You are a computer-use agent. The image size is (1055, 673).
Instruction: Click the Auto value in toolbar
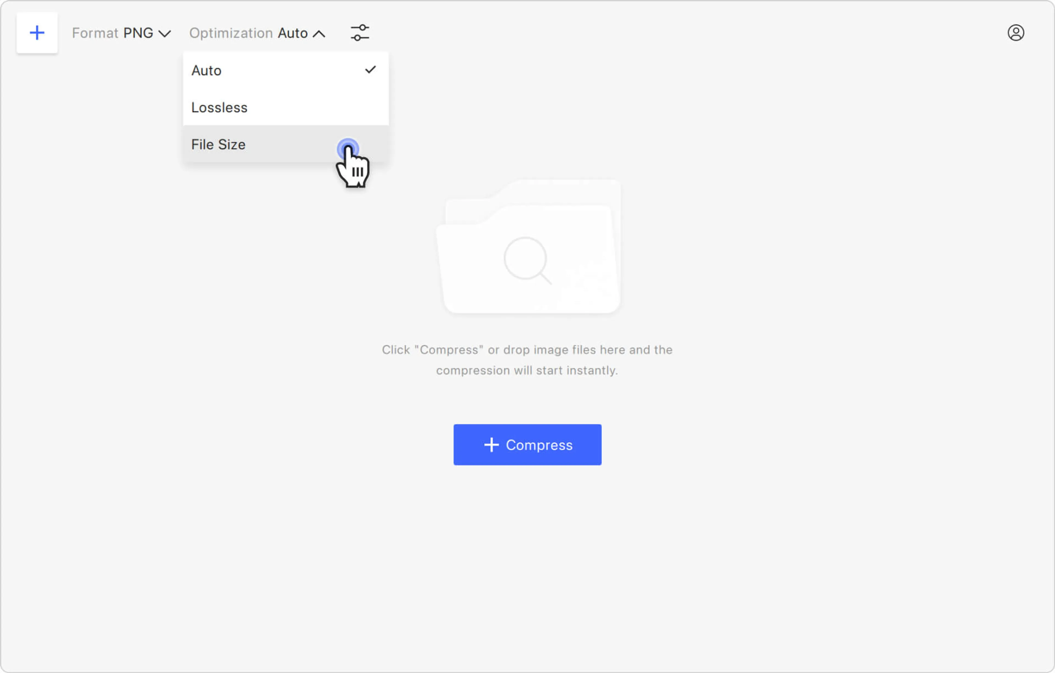coord(293,33)
